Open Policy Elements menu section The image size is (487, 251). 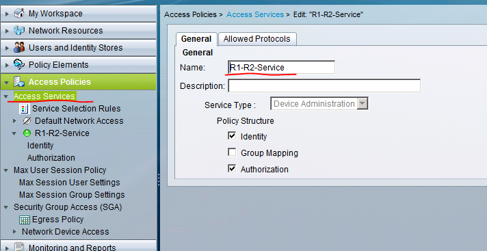tap(79, 64)
